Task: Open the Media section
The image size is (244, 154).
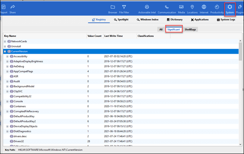Action: pos(181,9)
